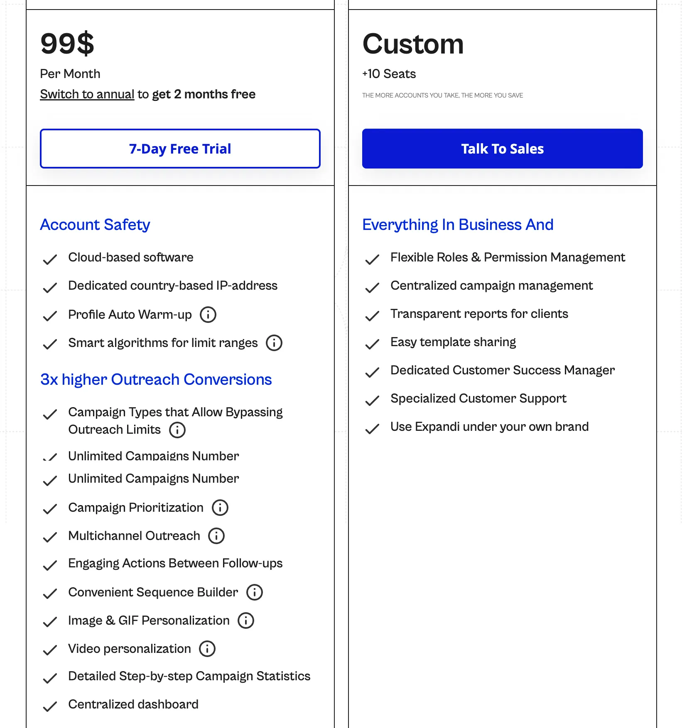Click the Switch to annual link

pos(87,94)
